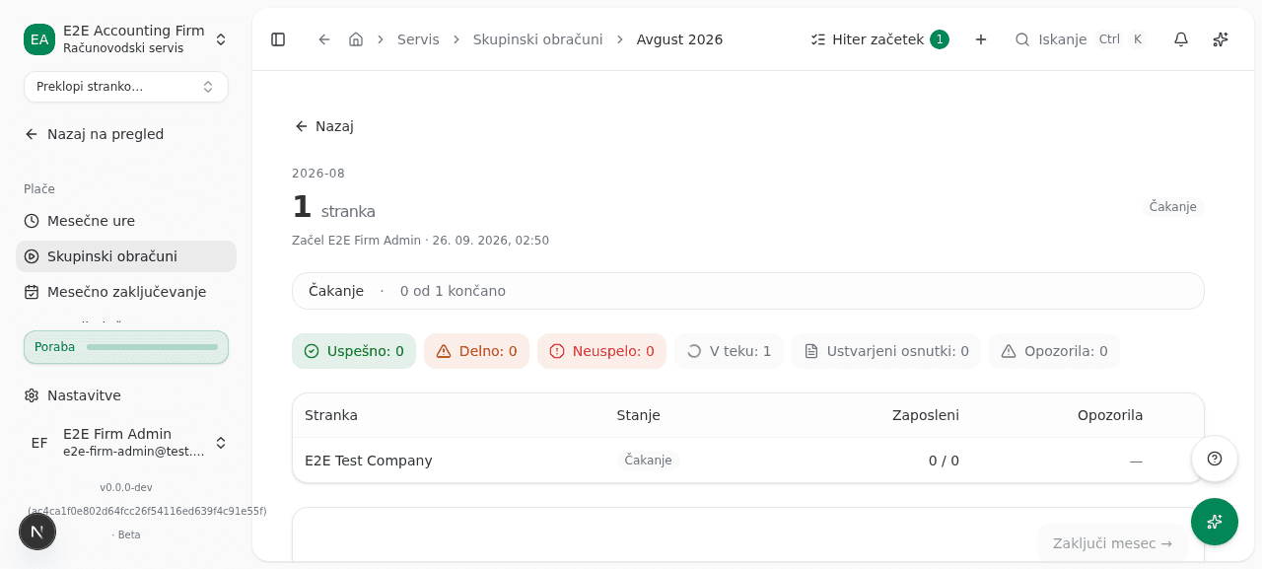
Task: Open Nastavitve settings
Action: [x=126, y=395]
